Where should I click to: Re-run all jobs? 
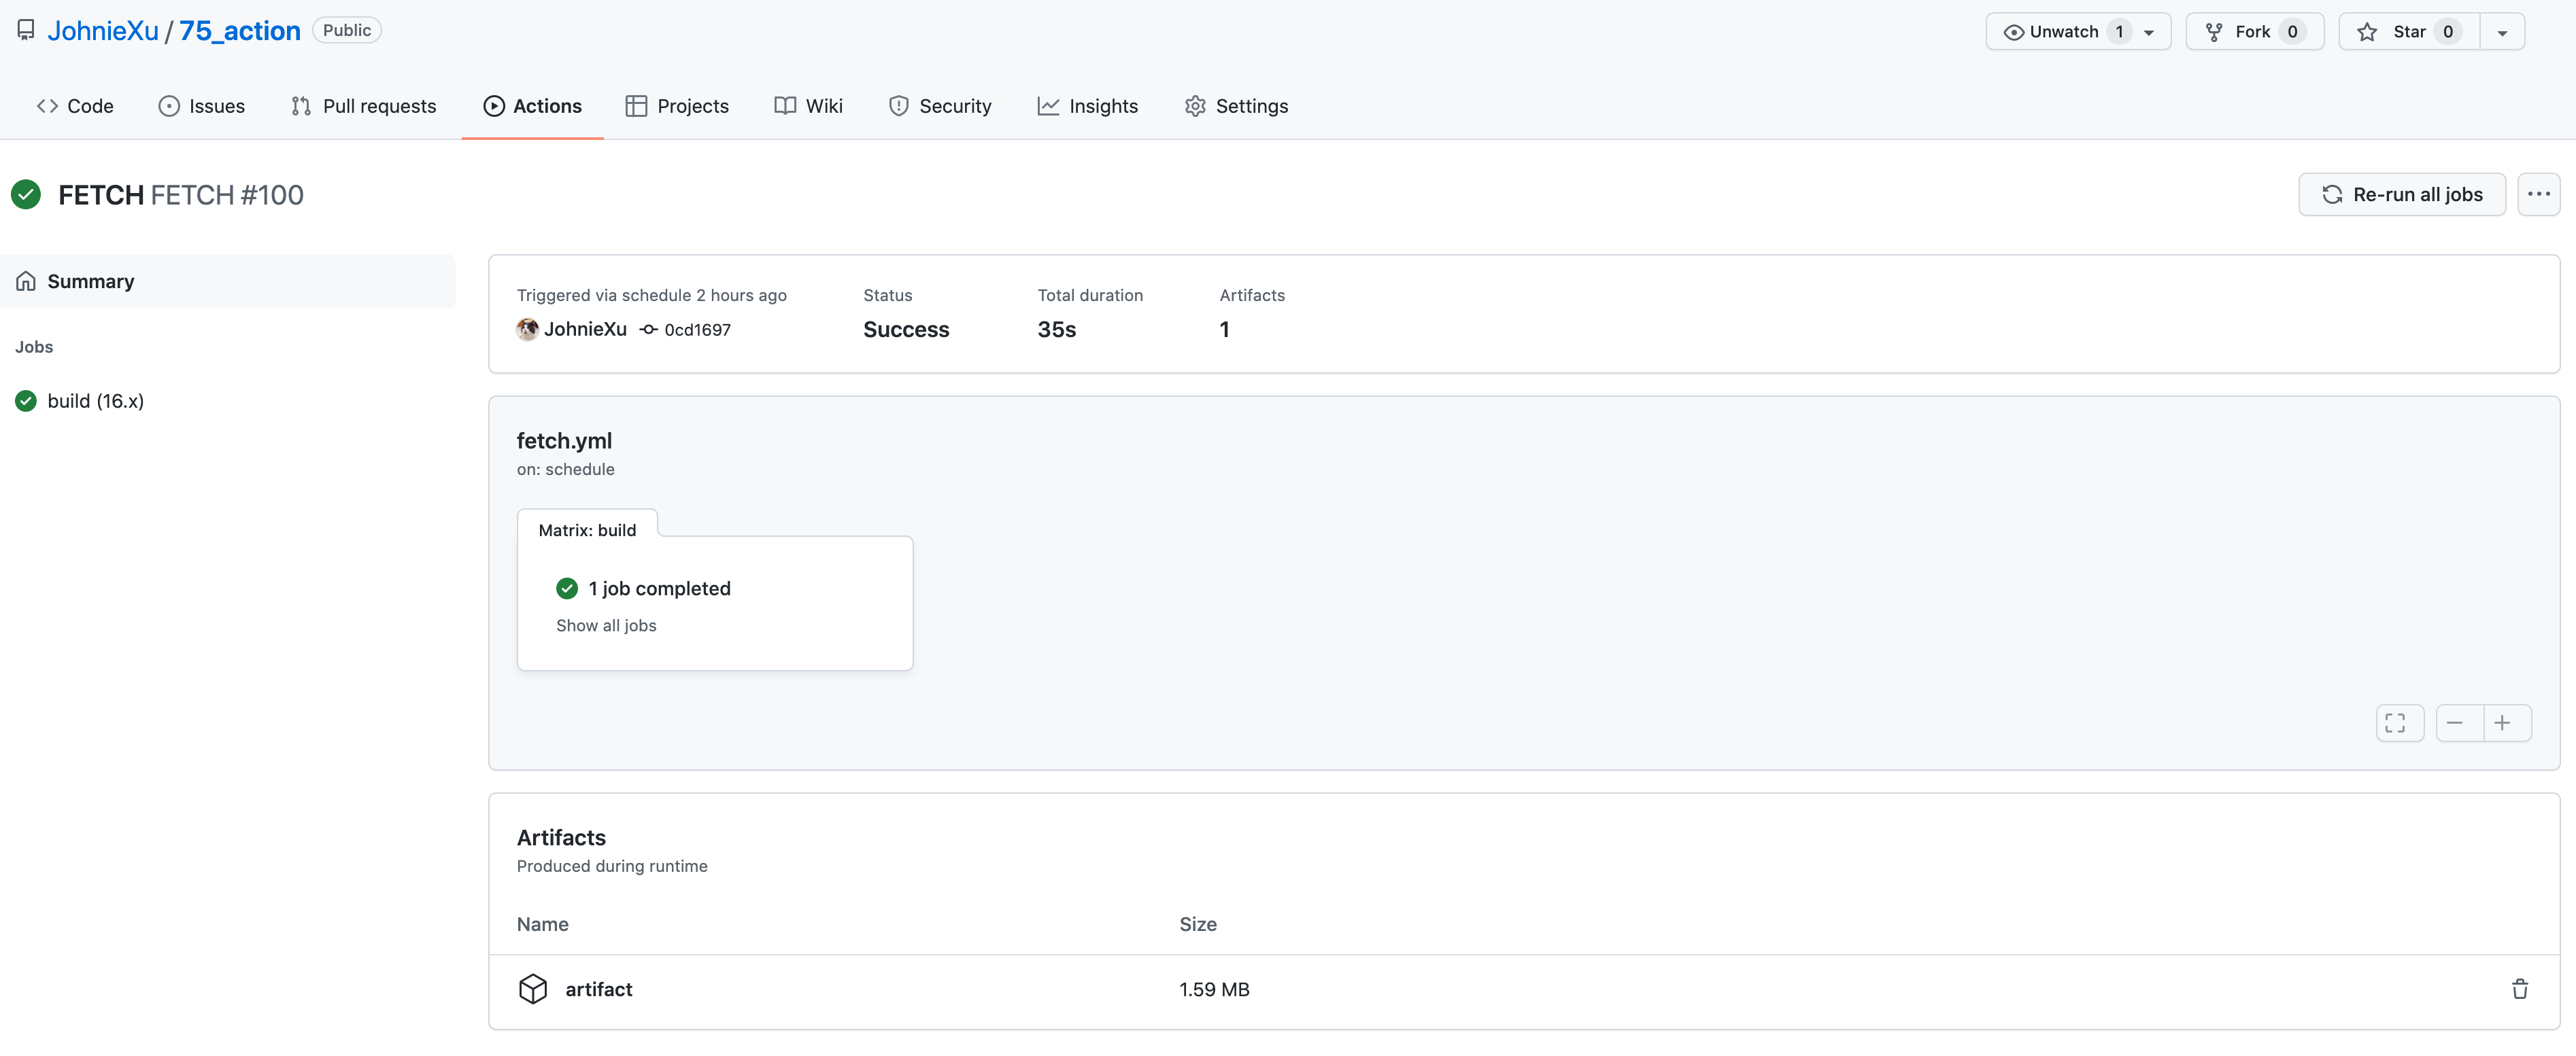pos(2401,194)
